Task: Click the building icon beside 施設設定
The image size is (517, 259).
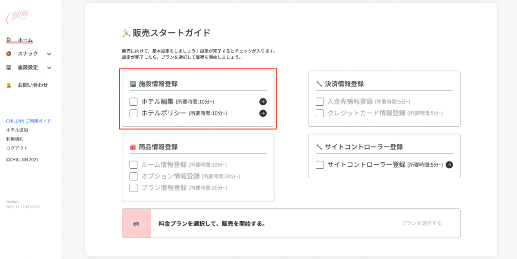Action: pos(9,67)
